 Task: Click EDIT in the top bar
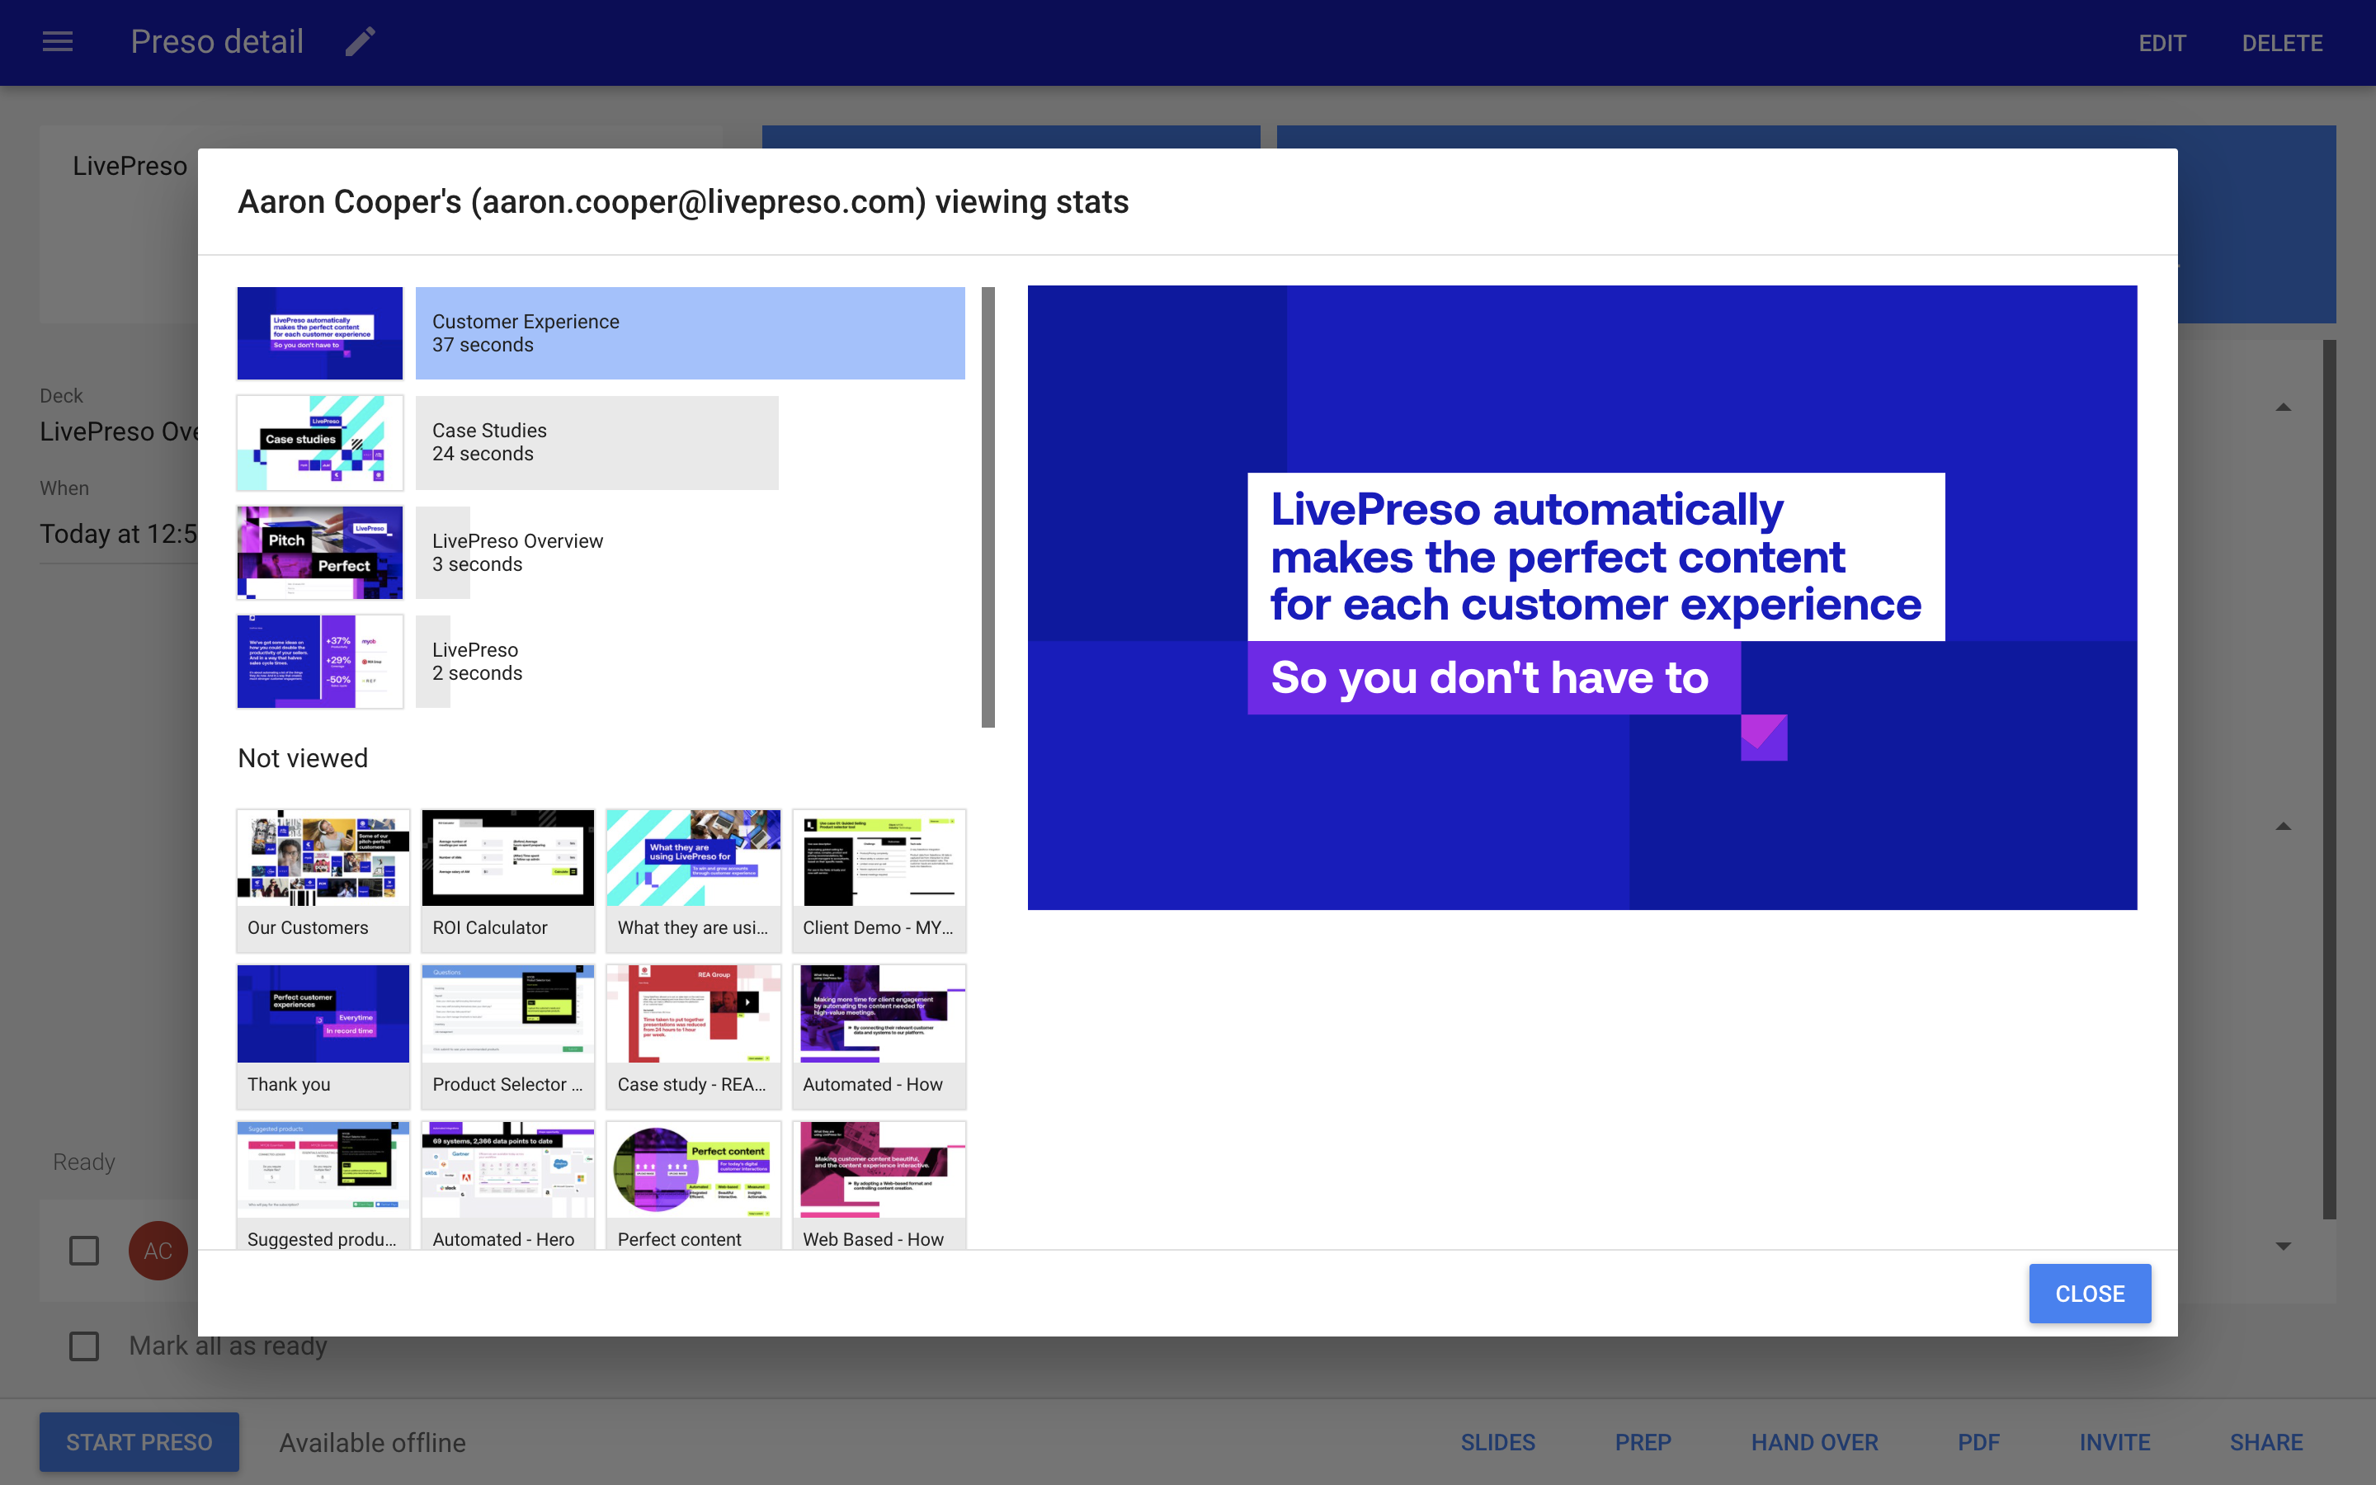(x=2163, y=42)
